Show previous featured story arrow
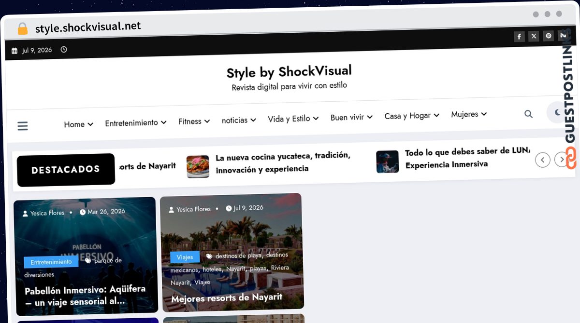Viewport: 580px width, 323px height. click(543, 160)
